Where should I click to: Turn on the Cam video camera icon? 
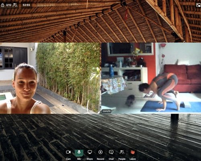click(68, 152)
